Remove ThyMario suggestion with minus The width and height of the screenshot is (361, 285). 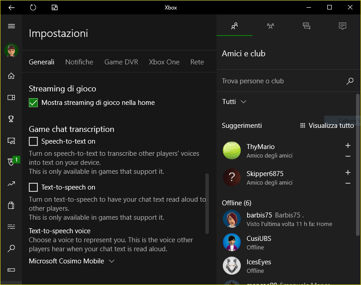point(348,156)
